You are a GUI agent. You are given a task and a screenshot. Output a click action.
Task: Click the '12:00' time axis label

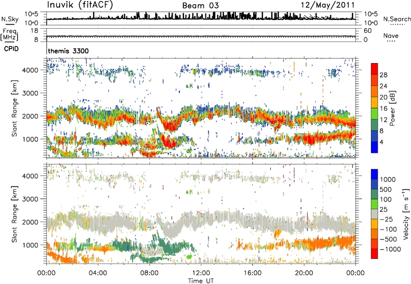[201, 273]
